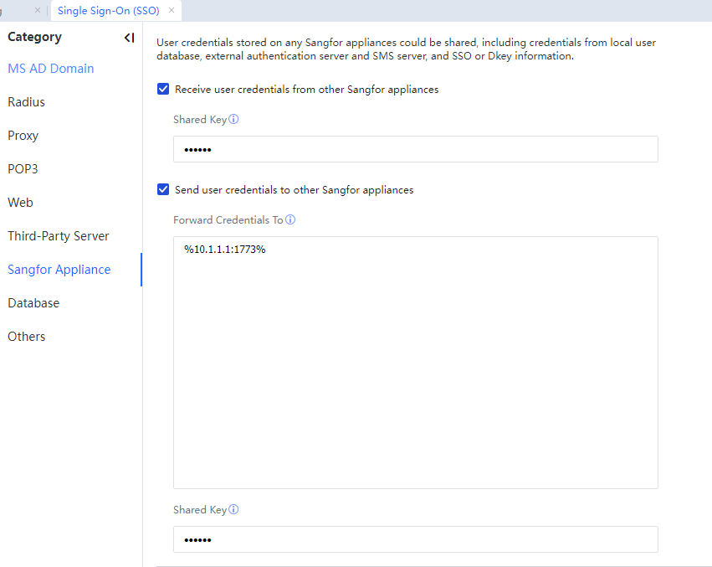Collapse the Category sidebar panel
Viewport: 712px width, 567px height.
(129, 38)
